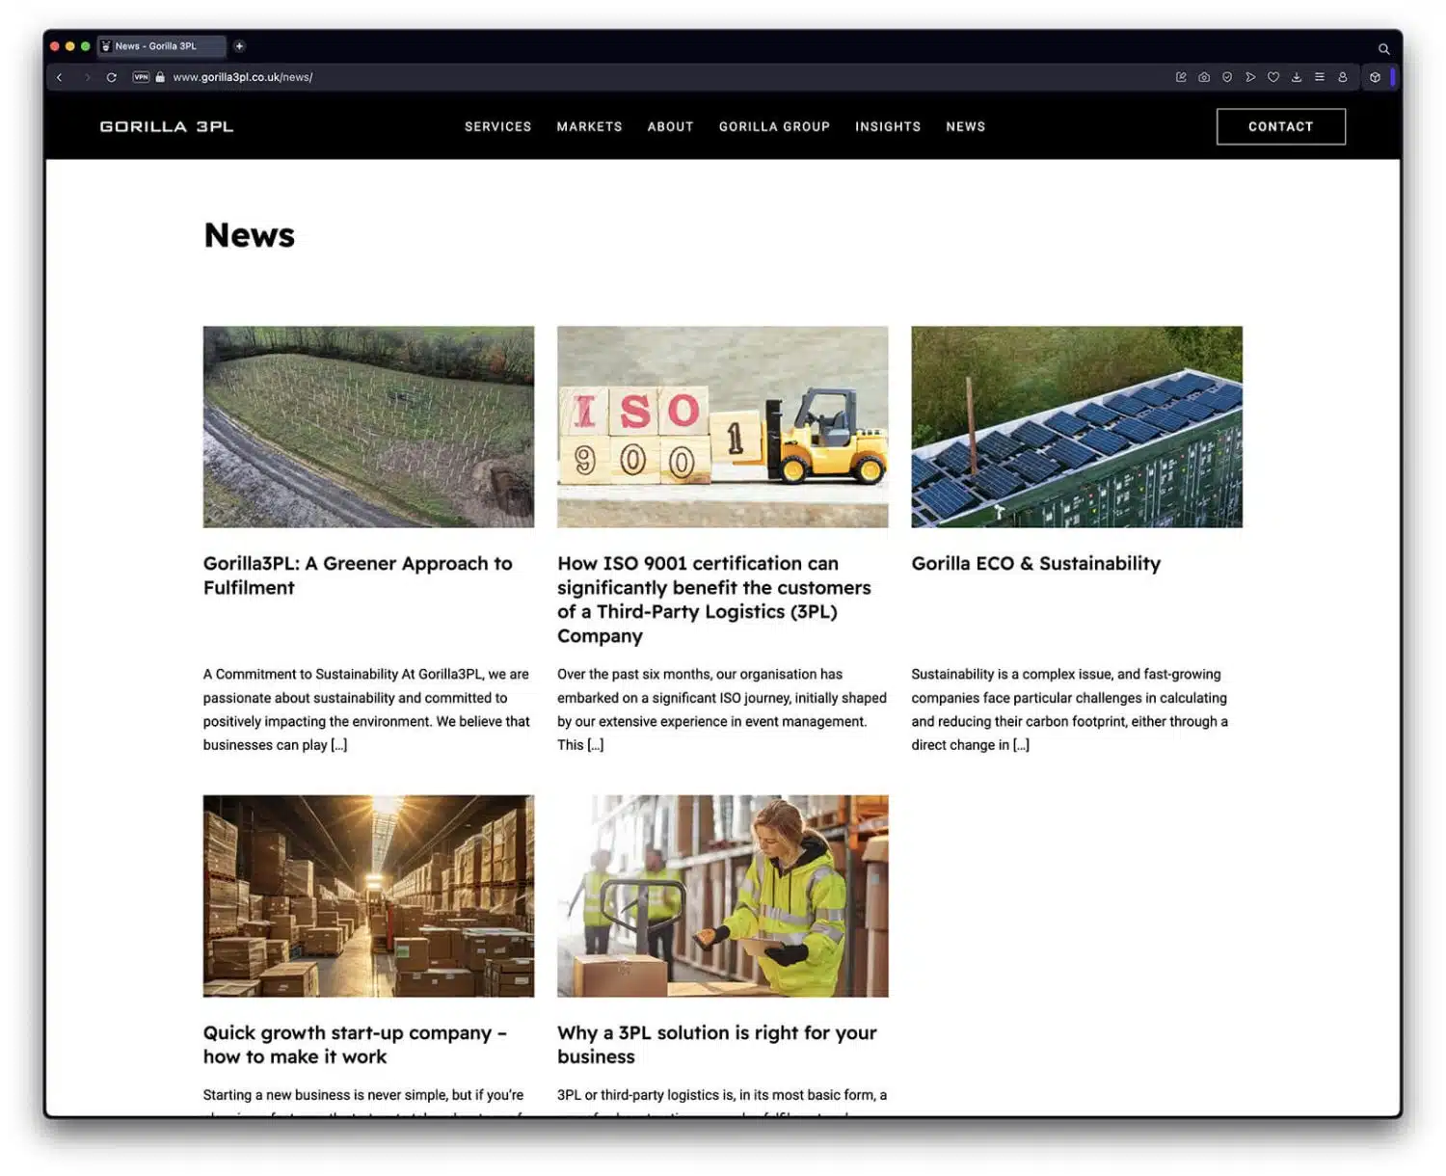
Task: Open 'Why a 3PL solution' headline
Action: (x=717, y=1045)
